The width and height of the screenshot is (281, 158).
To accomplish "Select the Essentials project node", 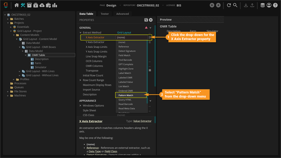I will pyautogui.click(x=23, y=27).
